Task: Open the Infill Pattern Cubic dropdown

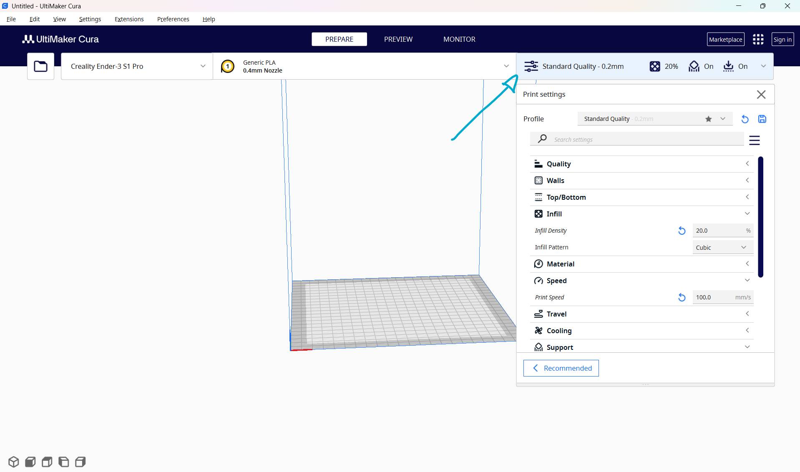Action: tap(723, 247)
